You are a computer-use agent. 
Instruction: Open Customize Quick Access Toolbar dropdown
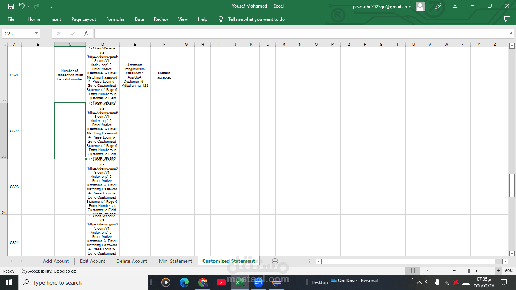[x=51, y=6]
